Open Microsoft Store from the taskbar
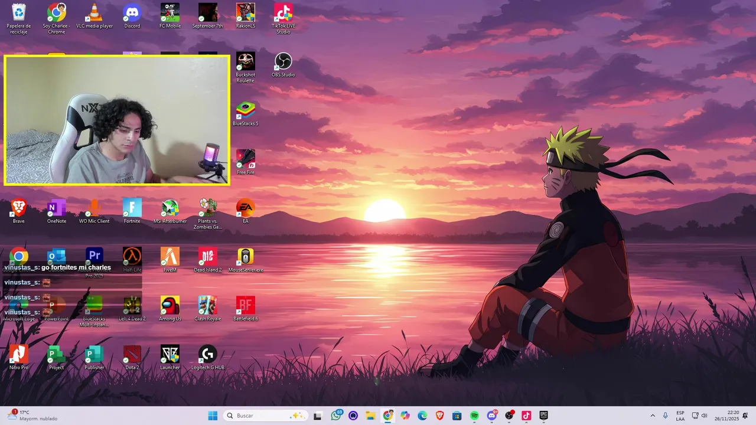 (457, 416)
